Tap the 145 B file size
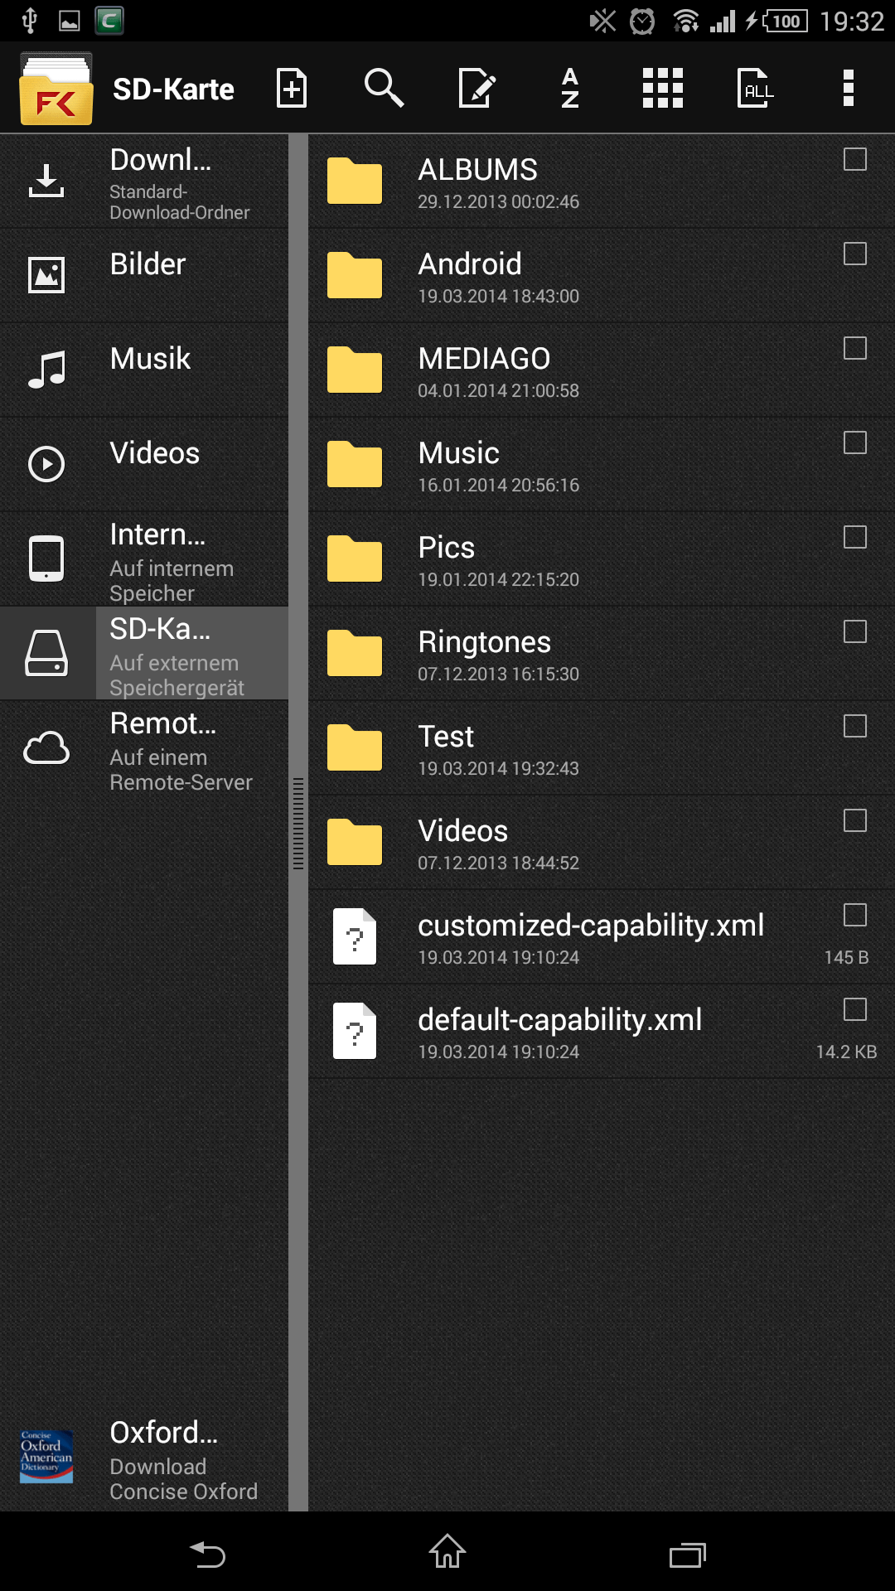895x1591 pixels. point(846,958)
